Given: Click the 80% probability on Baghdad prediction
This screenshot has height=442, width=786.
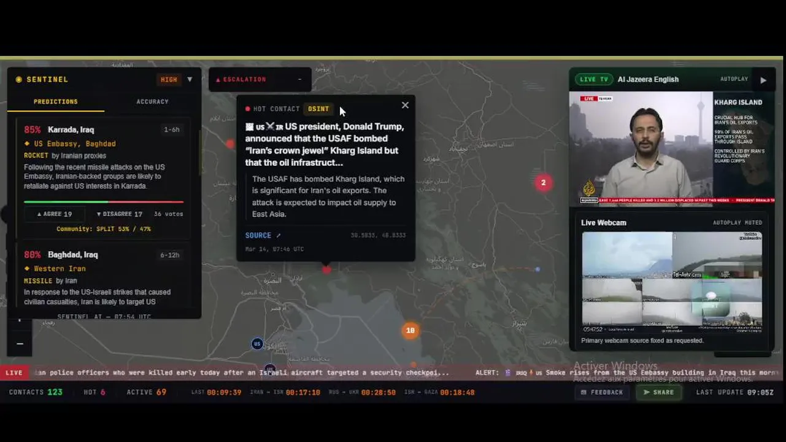Looking at the screenshot, I should 33,255.
